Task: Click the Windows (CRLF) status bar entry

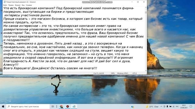Action: tap(122, 73)
